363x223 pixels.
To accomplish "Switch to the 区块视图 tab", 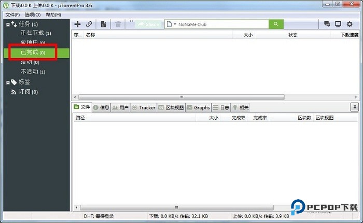I will pos(171,107).
